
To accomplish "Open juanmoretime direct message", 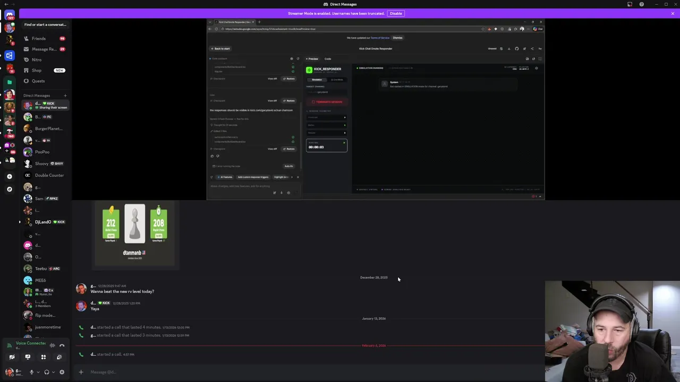I will [x=45, y=327].
